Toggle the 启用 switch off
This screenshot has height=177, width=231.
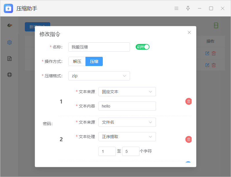click(143, 47)
